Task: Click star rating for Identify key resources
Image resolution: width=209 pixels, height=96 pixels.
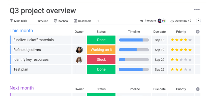Action: click(x=181, y=59)
